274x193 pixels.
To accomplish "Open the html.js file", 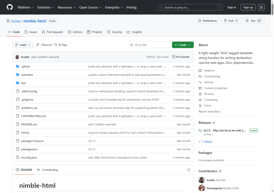I will [x=25, y=133].
